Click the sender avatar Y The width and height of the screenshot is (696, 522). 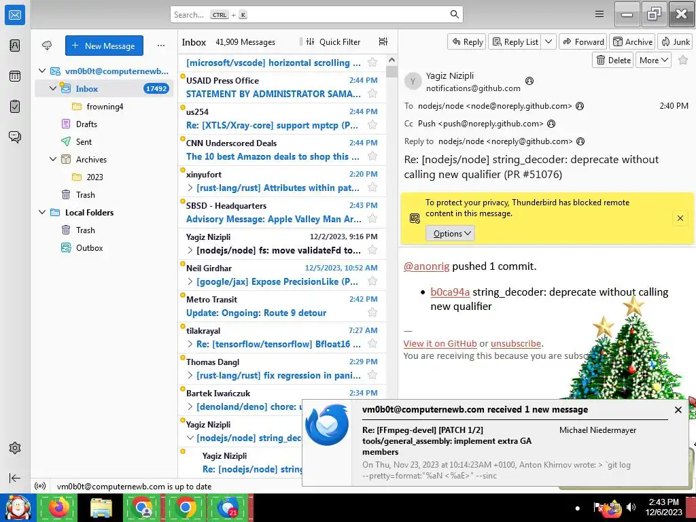tap(413, 82)
